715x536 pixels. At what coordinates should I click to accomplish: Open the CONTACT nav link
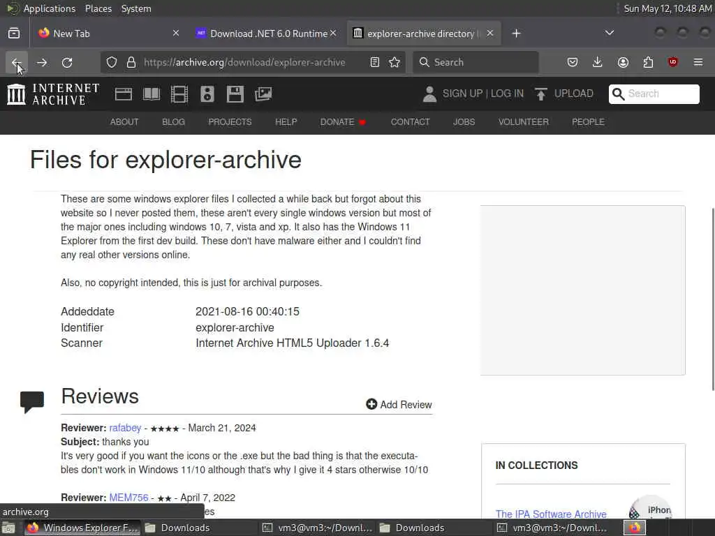[410, 122]
